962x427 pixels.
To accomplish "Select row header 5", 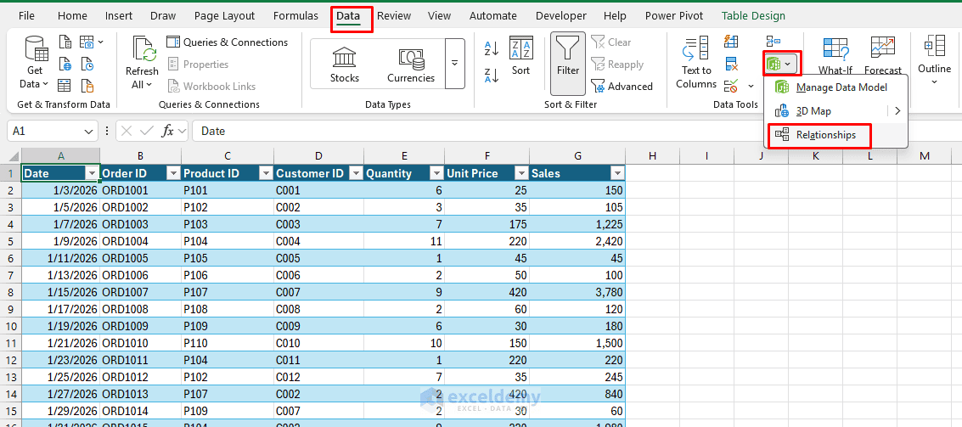I will 10,241.
